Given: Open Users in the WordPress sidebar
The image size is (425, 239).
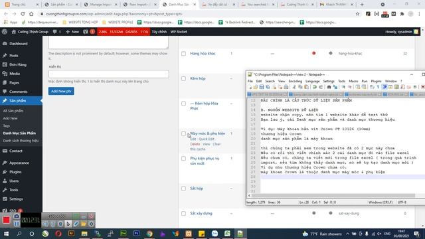Looking at the screenshot, I should 14,181.
